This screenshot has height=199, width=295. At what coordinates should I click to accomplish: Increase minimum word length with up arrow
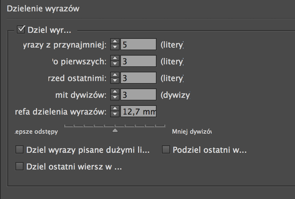click(x=115, y=42)
